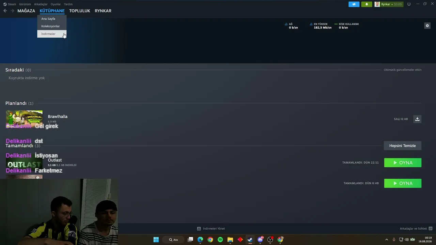Open the Windows Start menu
Image resolution: width=436 pixels, height=245 pixels.
tap(156, 240)
